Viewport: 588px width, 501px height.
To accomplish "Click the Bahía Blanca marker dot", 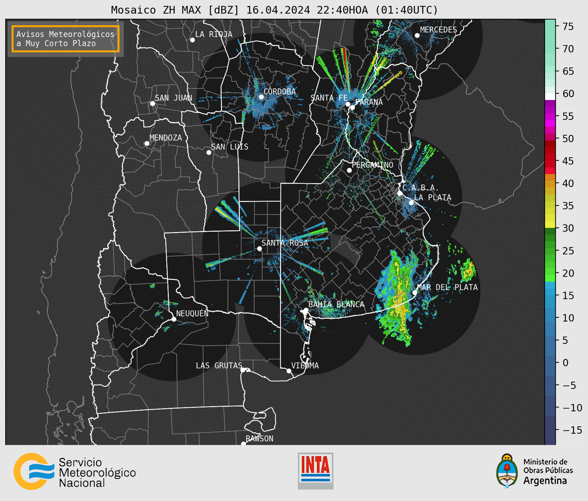I will [x=306, y=310].
